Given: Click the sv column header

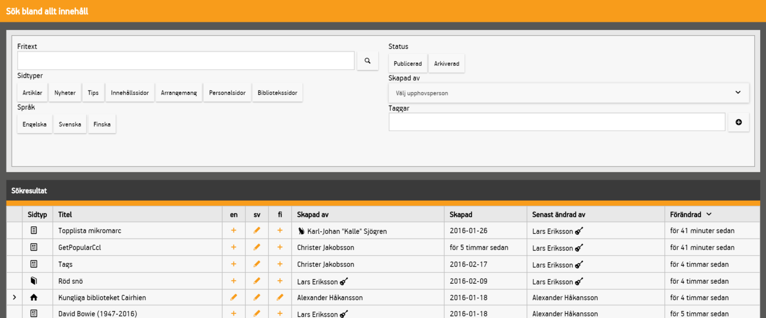Looking at the screenshot, I should (257, 214).
